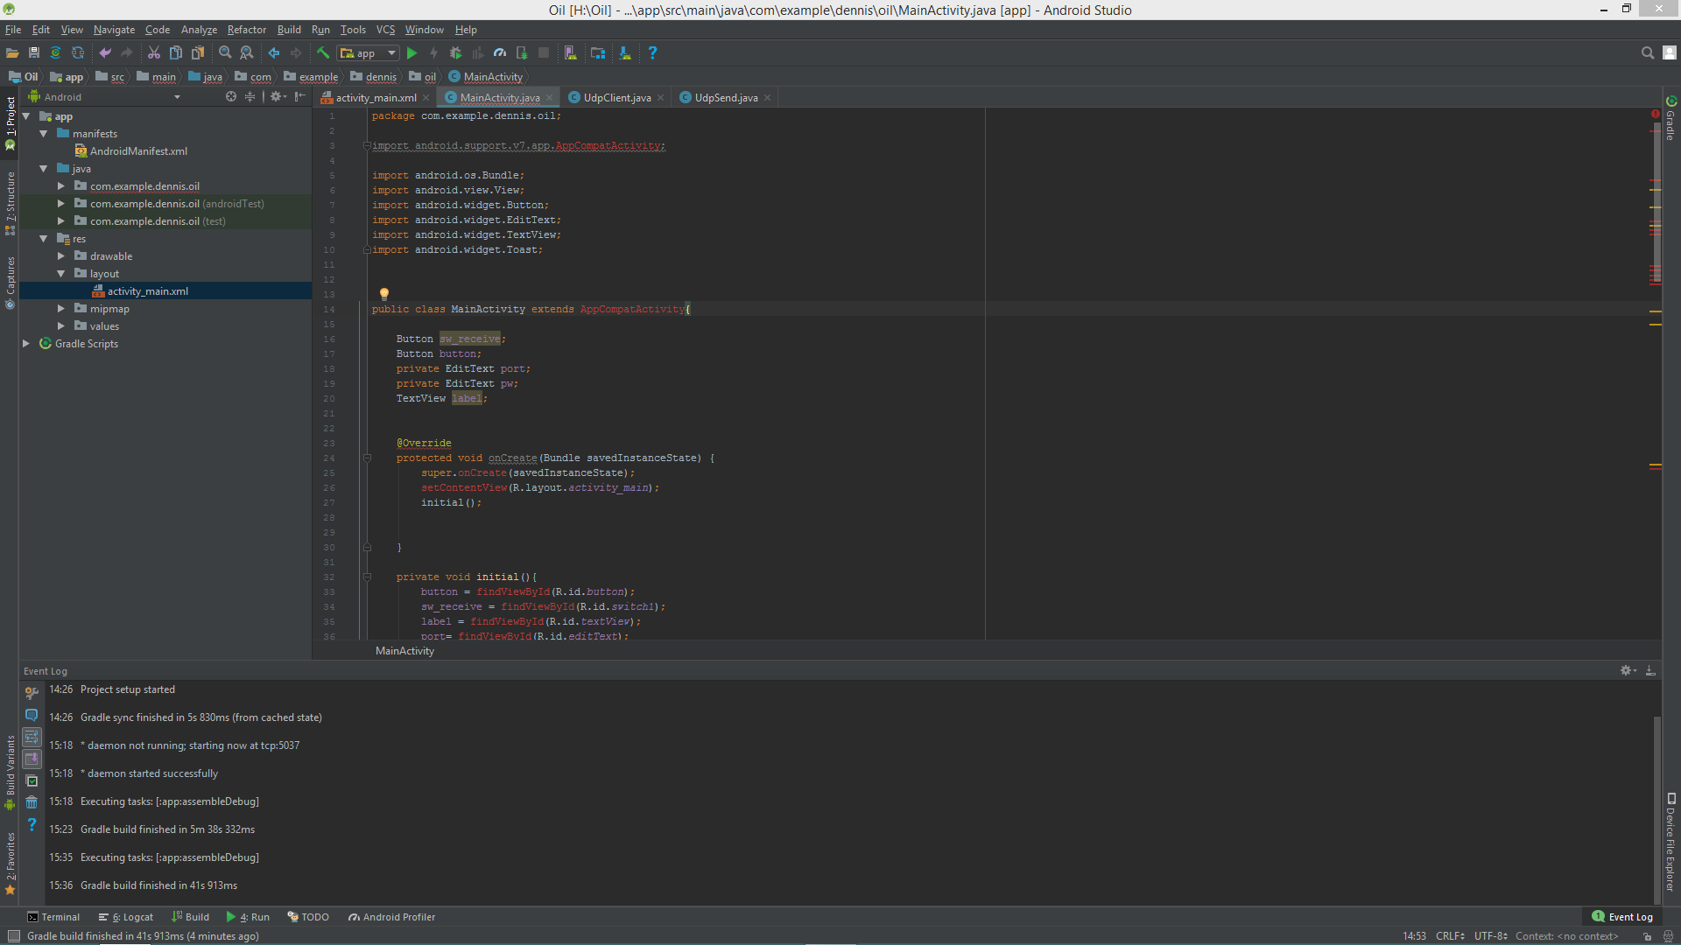The height and width of the screenshot is (945, 1681).
Task: Click the green Run app button
Action: click(x=411, y=53)
